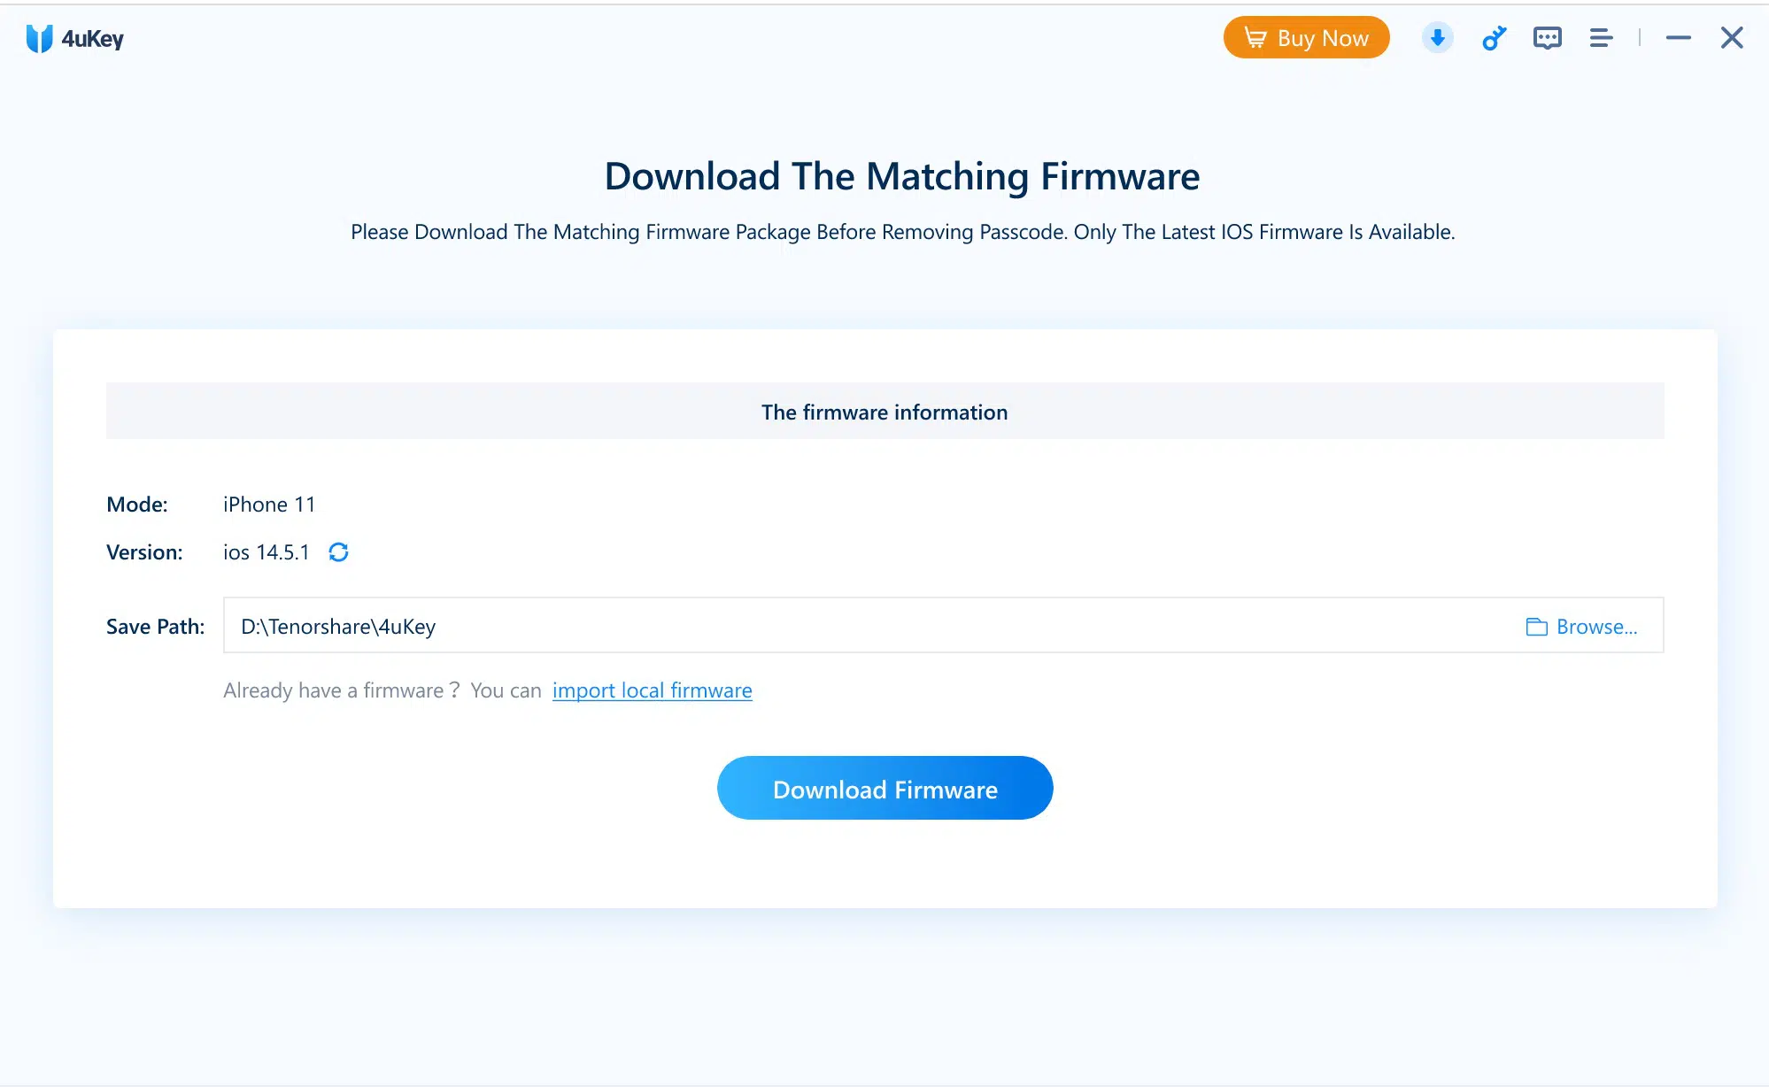Click the Save Path: label
This screenshot has width=1769, height=1087.
pos(156,627)
